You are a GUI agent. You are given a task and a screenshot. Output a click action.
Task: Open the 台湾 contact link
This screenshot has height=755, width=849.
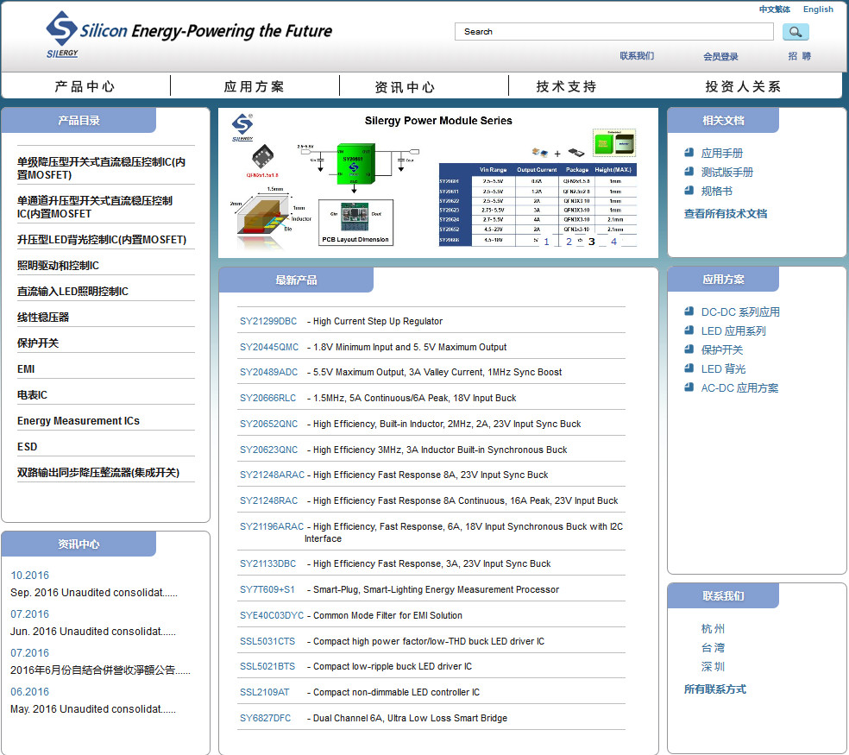coord(713,648)
